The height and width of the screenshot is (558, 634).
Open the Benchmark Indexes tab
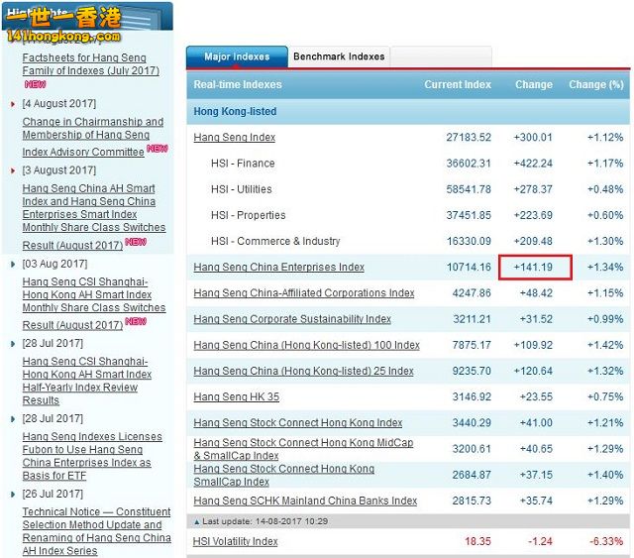click(339, 56)
